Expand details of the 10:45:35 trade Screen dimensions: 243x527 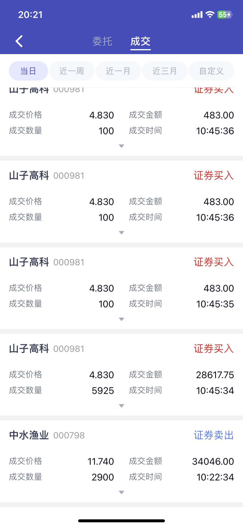point(122,319)
